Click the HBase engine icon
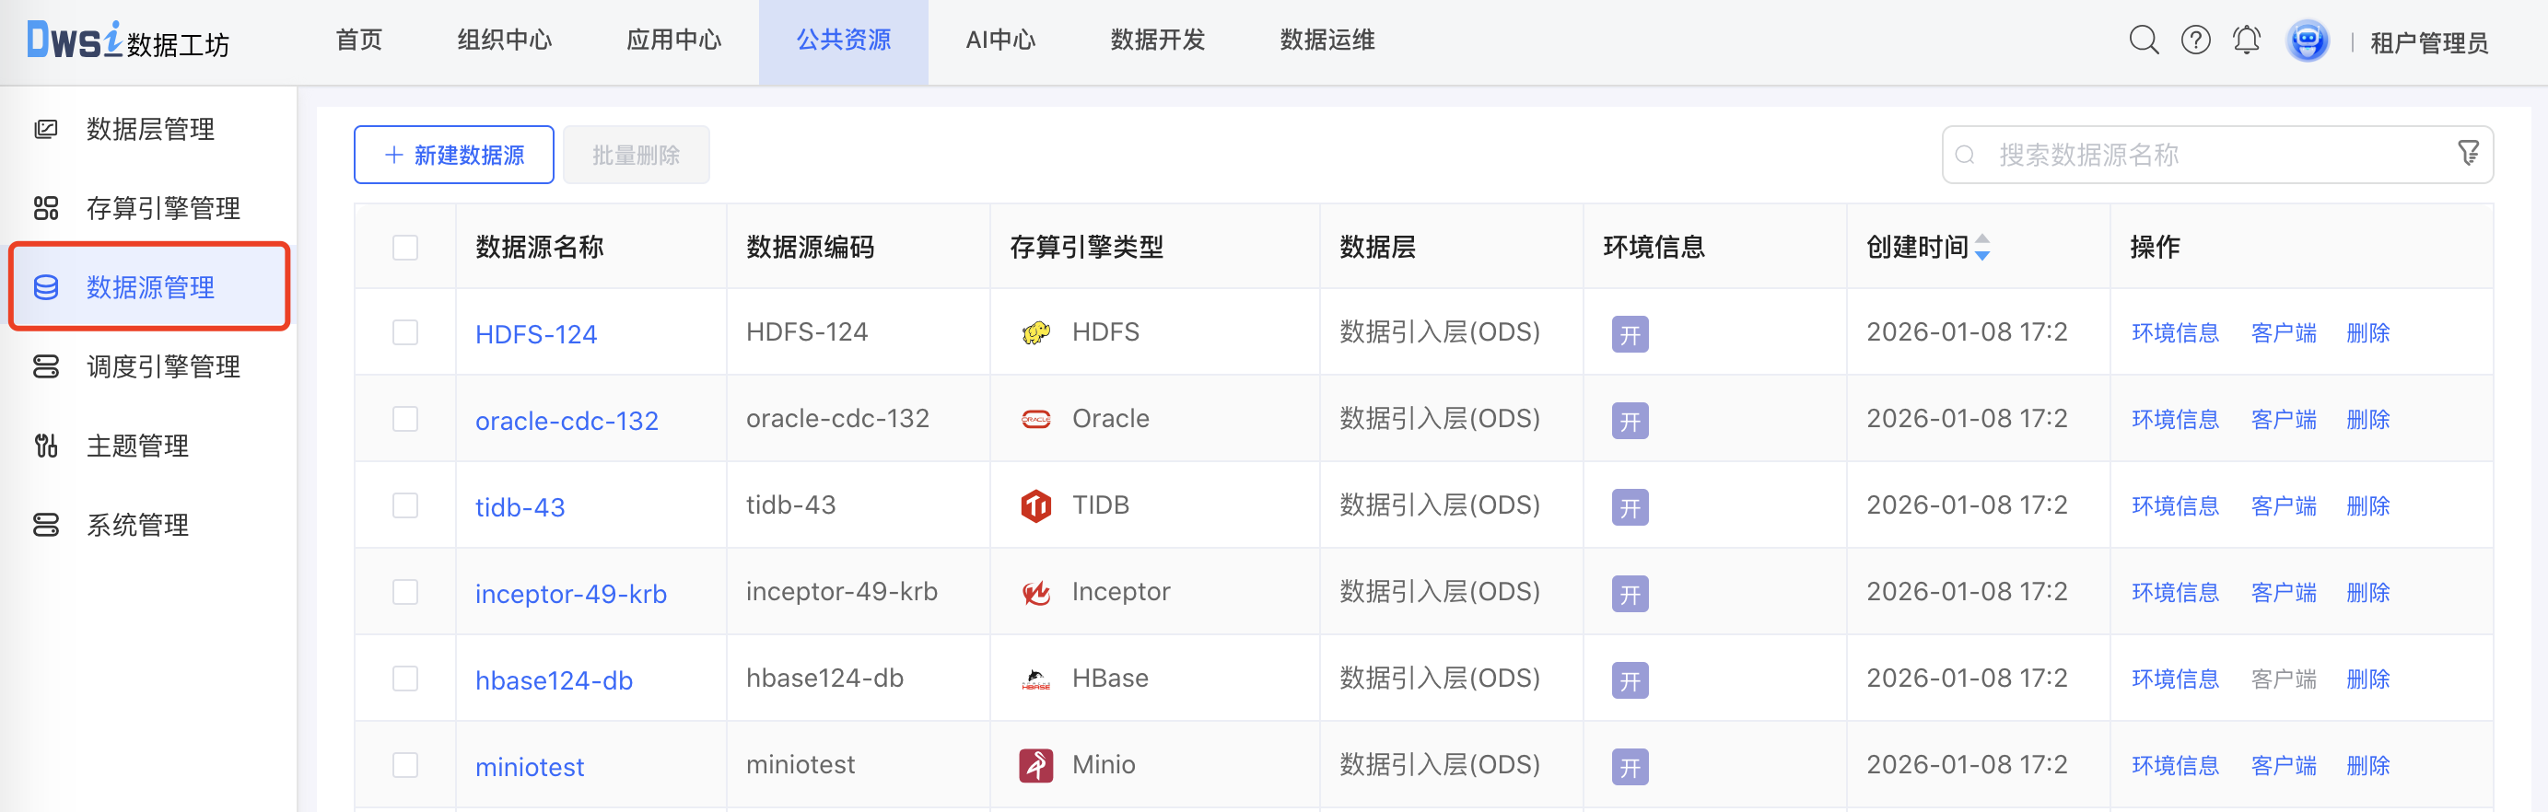 click(x=1035, y=679)
